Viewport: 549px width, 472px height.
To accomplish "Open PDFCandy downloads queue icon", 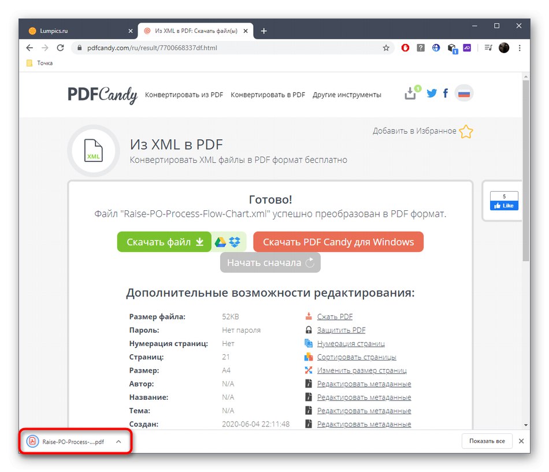I will click(411, 93).
